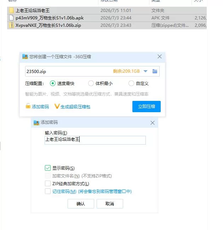Screen dimensions: 223x230
Task: Click the date 2026/7/5 11:01
Action: [116, 11]
